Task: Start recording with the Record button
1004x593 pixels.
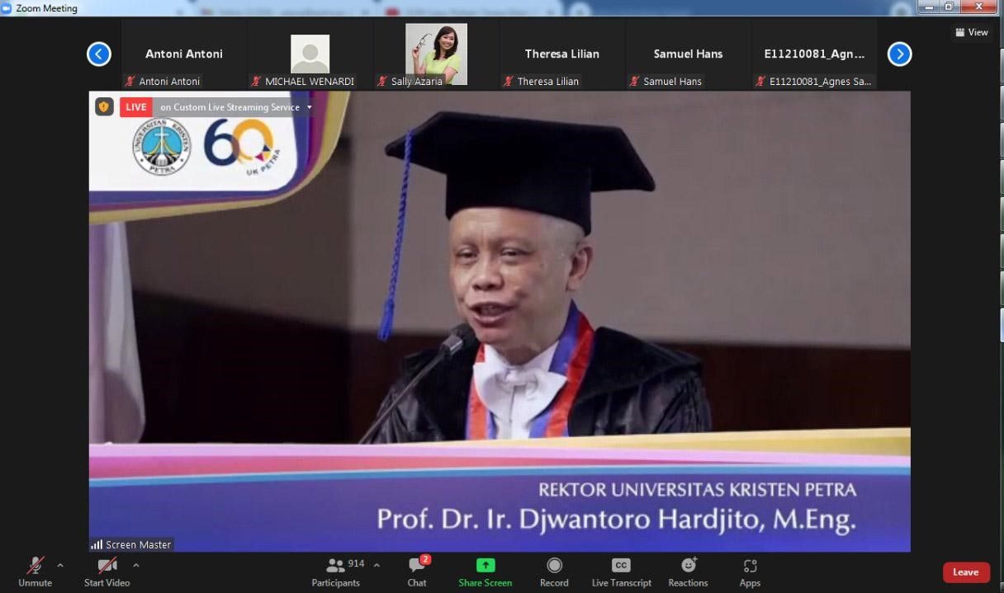Action: pyautogui.click(x=554, y=572)
